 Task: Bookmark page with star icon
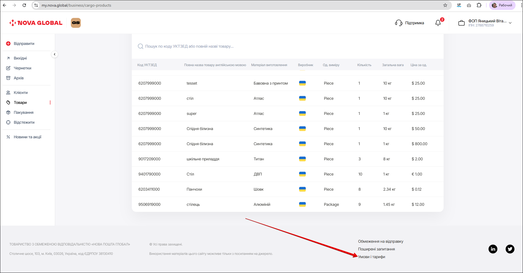point(445,5)
